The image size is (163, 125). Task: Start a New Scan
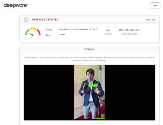(150, 20)
